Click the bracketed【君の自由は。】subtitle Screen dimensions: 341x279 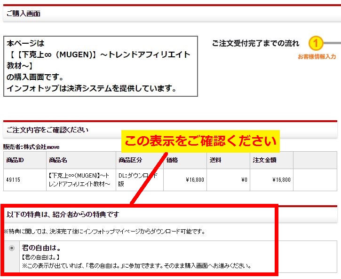tap(40, 257)
